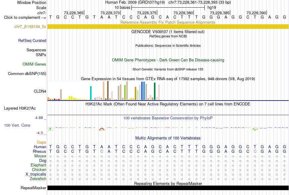Click 'Multiz Alignments of 100 Vertebrates' title
This screenshot has height=195, width=289.
click(x=168, y=138)
